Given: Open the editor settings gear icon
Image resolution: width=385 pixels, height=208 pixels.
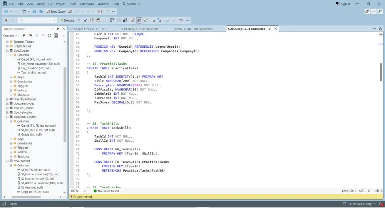Looking at the screenshot, I should click(x=381, y=29).
